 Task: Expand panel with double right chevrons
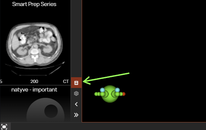tap(76, 115)
